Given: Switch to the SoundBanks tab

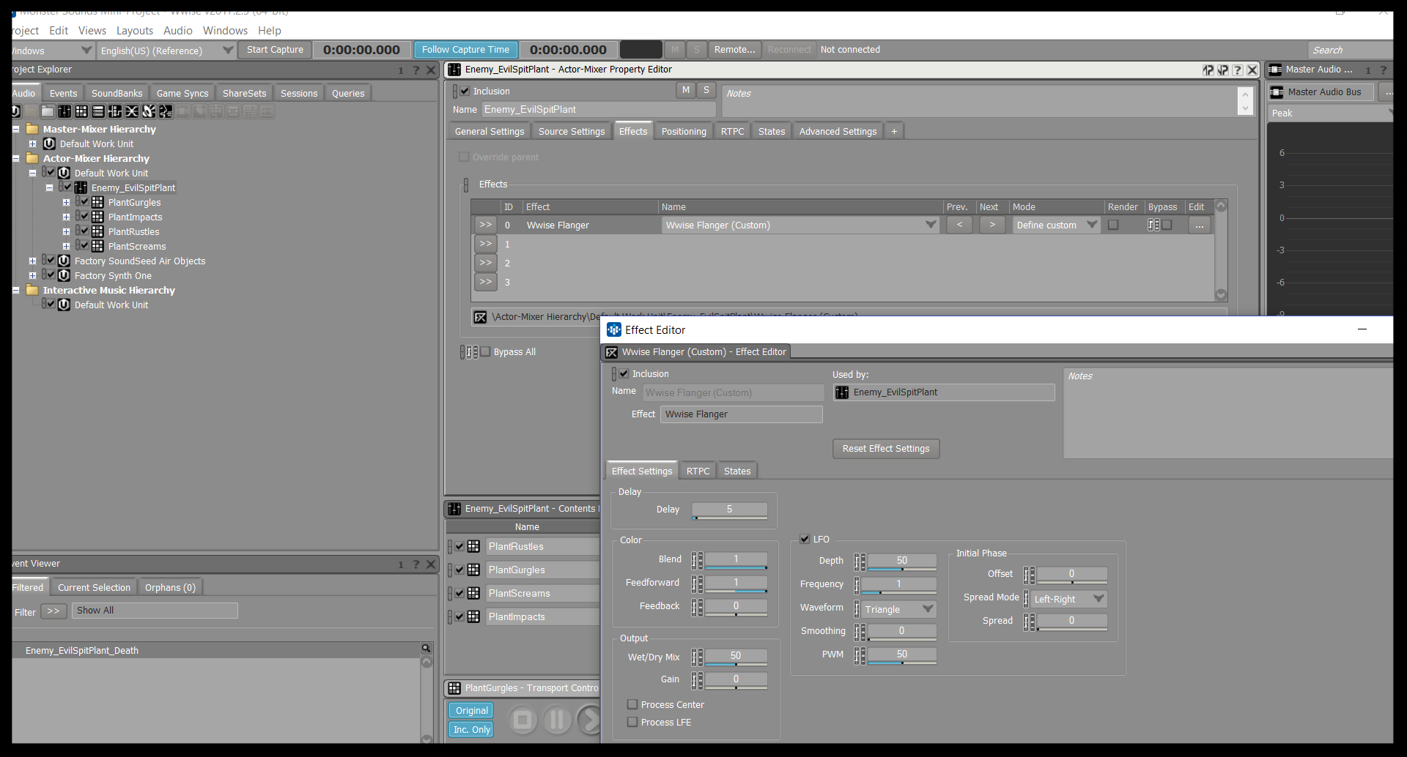Looking at the screenshot, I should pos(117,93).
